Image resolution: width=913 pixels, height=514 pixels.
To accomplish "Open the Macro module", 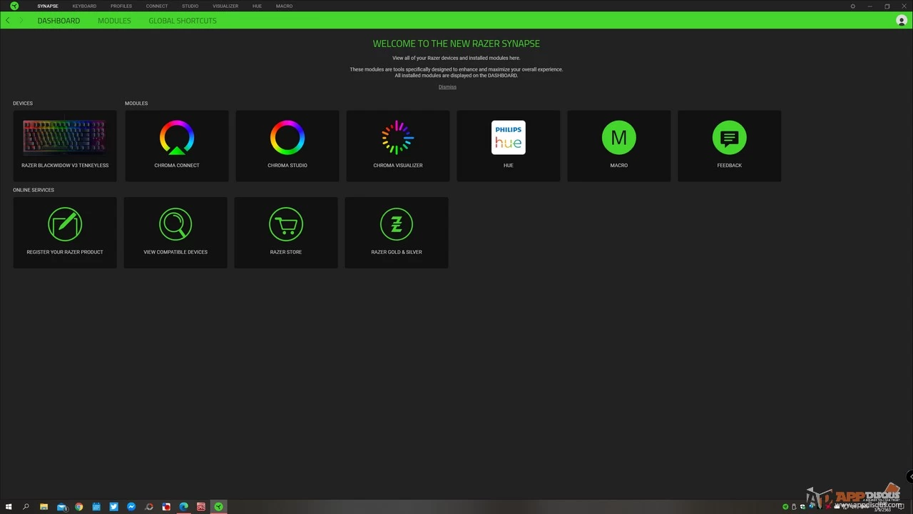I will [x=619, y=146].
